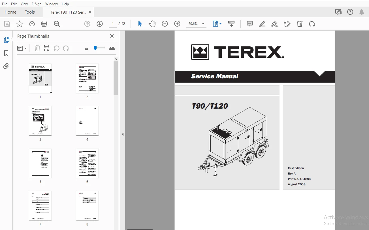Open Print Pages from the thumbnails panel toolbar
This screenshot has width=369, height=230.
click(47, 48)
